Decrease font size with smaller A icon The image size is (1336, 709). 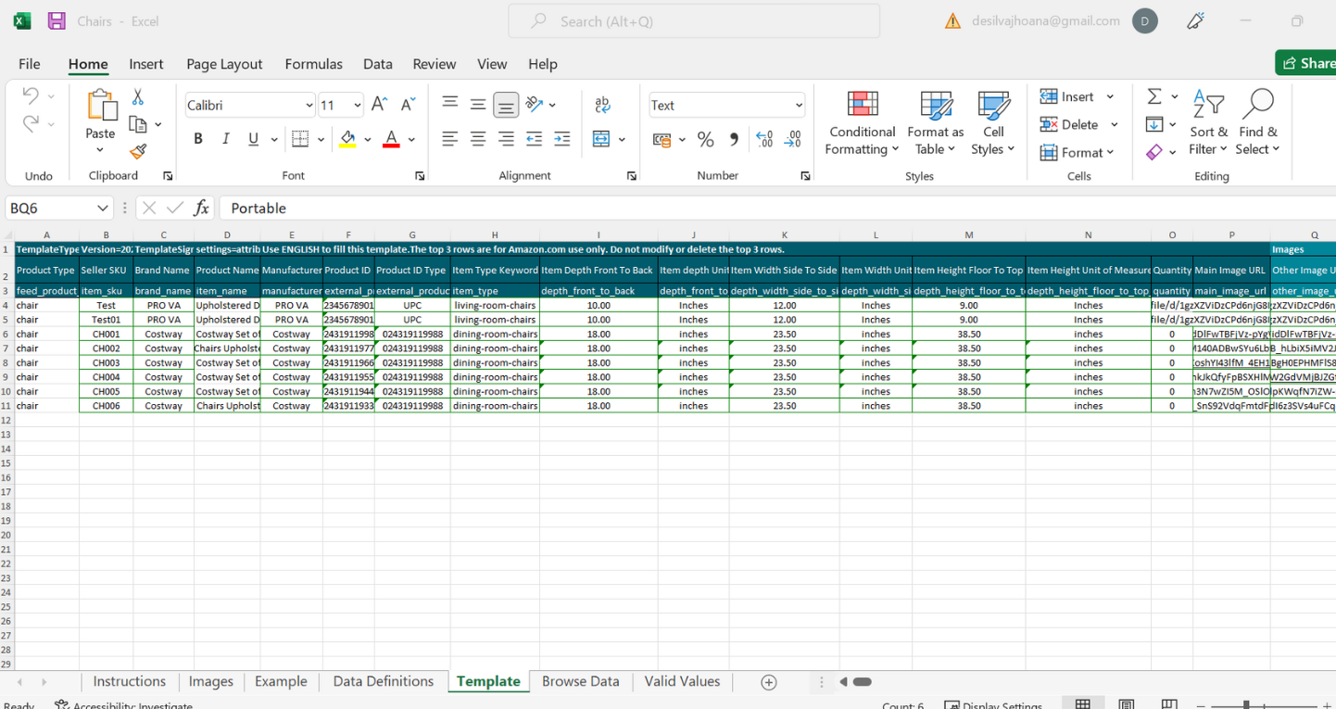coord(407,105)
